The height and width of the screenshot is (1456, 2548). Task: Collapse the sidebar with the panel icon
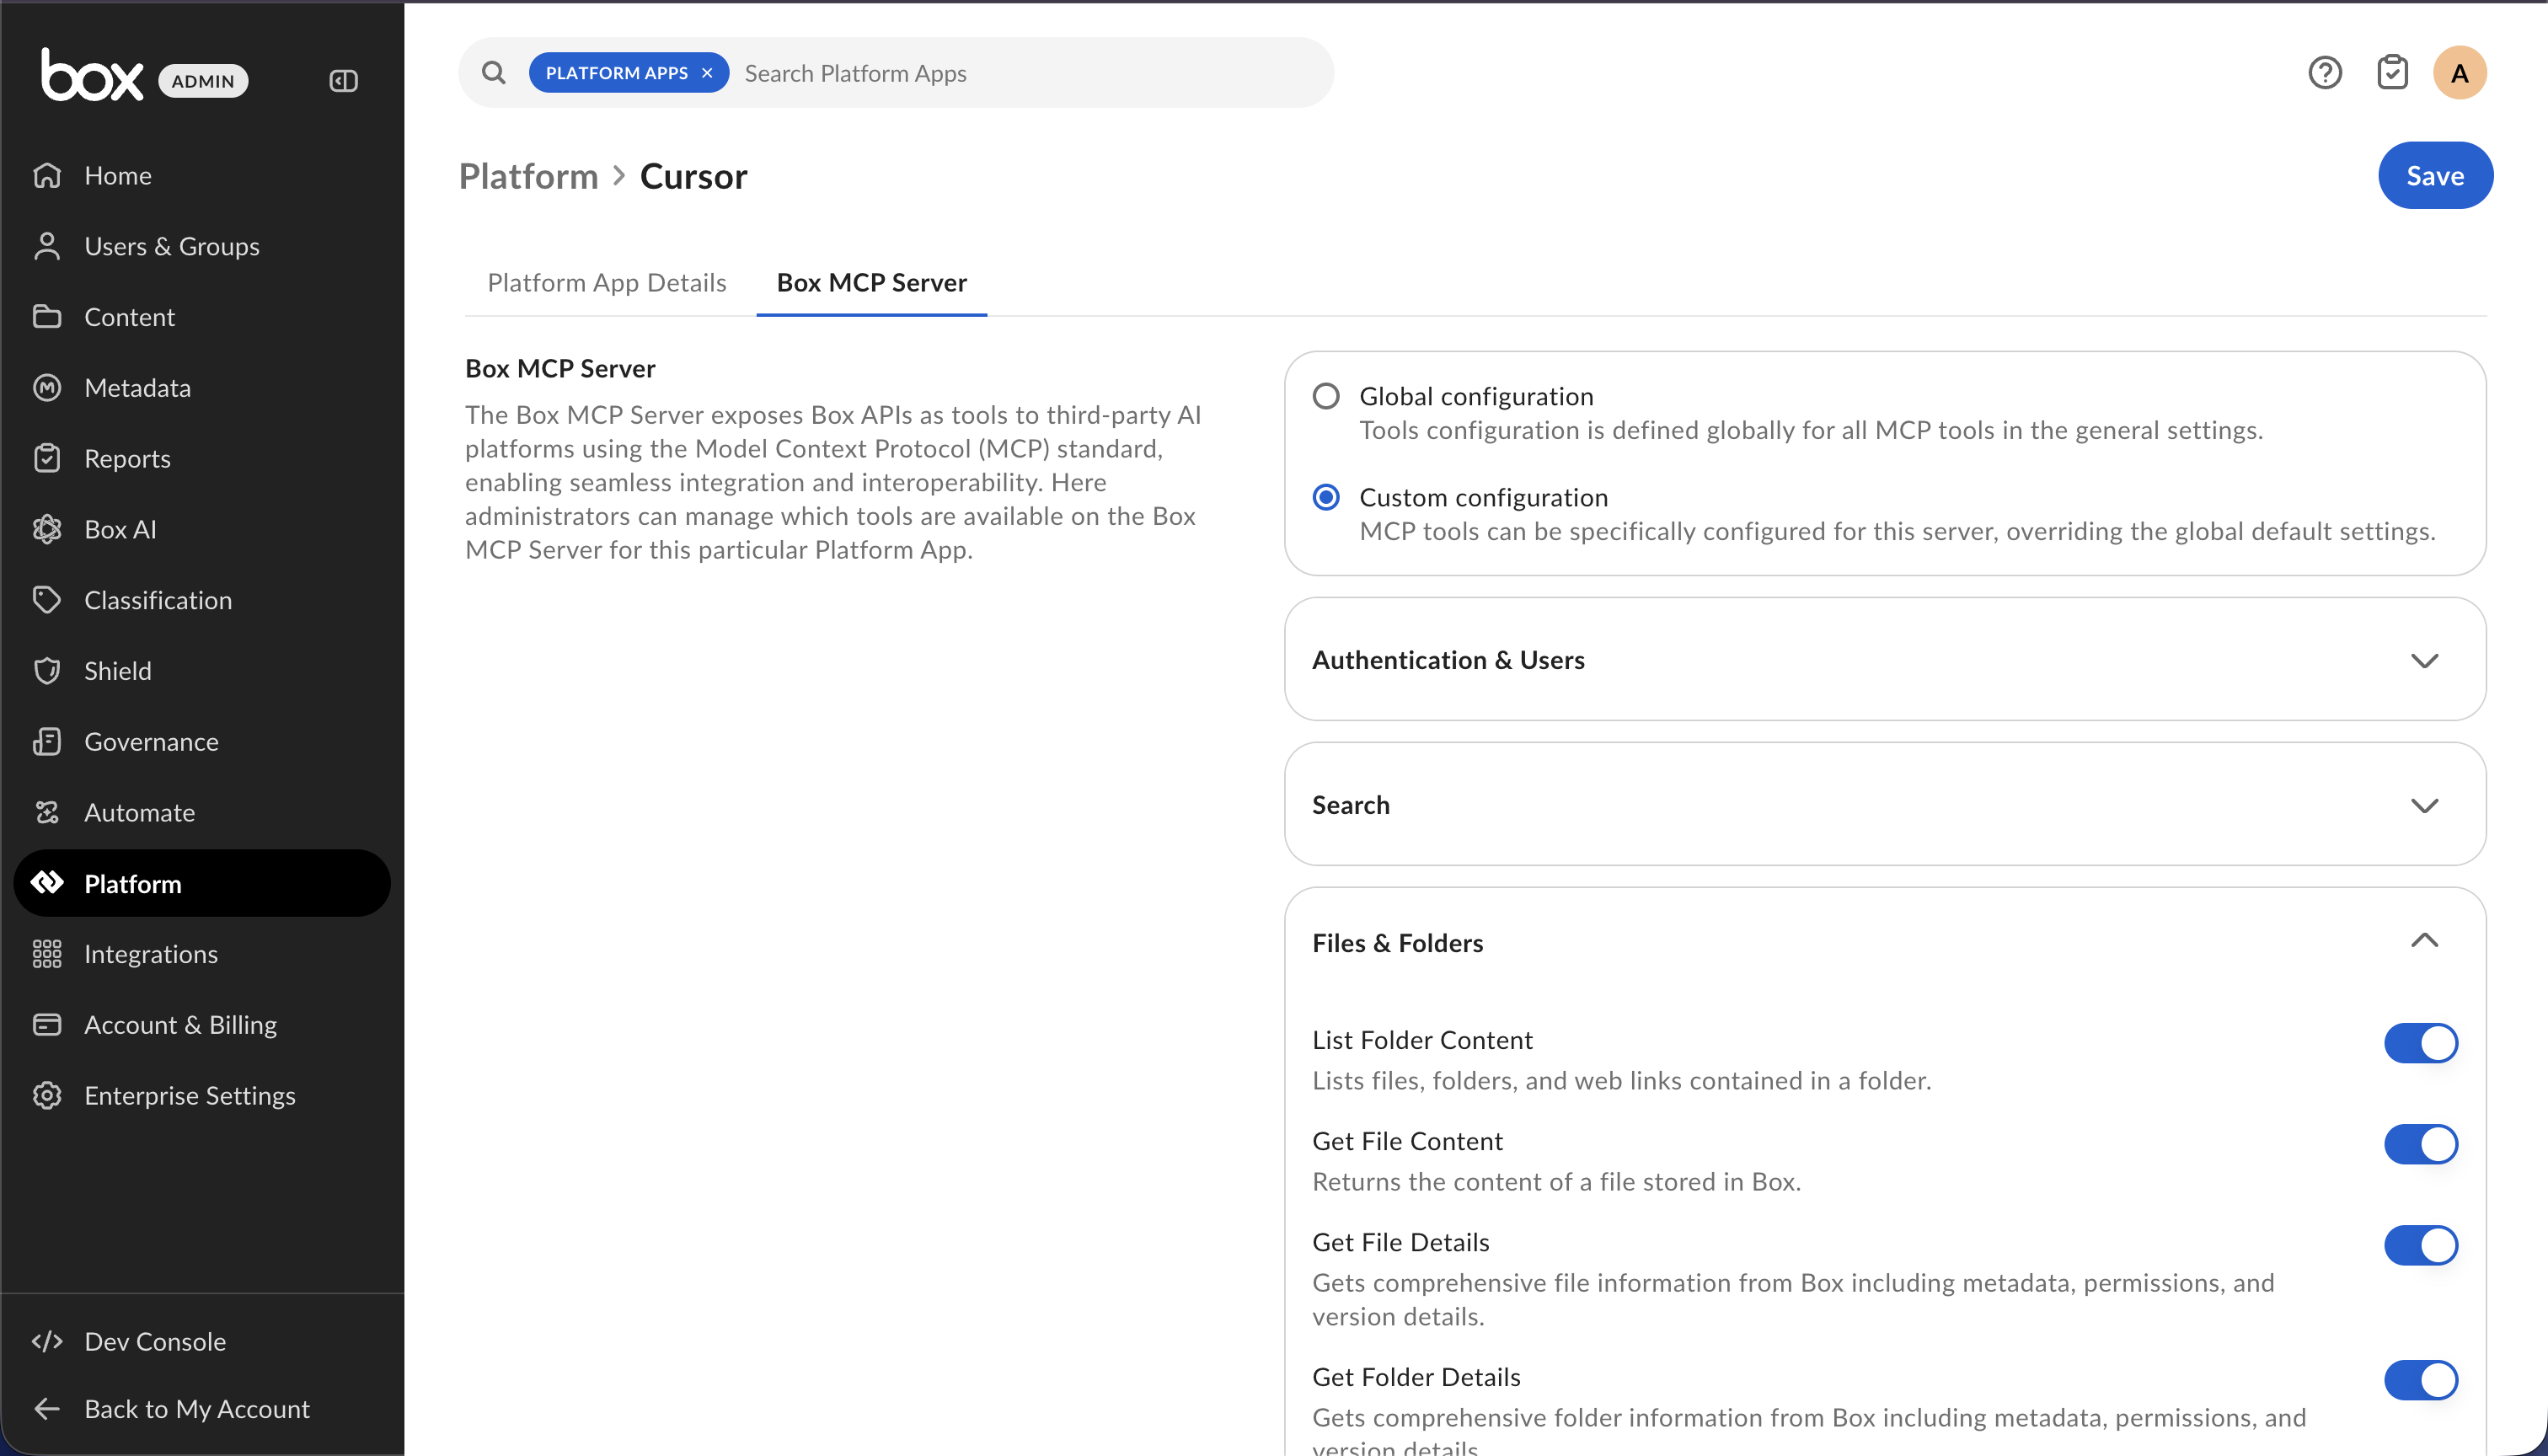[x=343, y=81]
